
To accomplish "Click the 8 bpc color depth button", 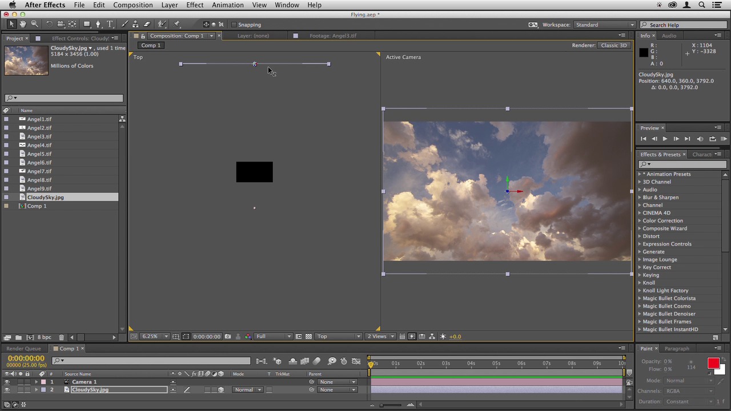I will click(45, 337).
